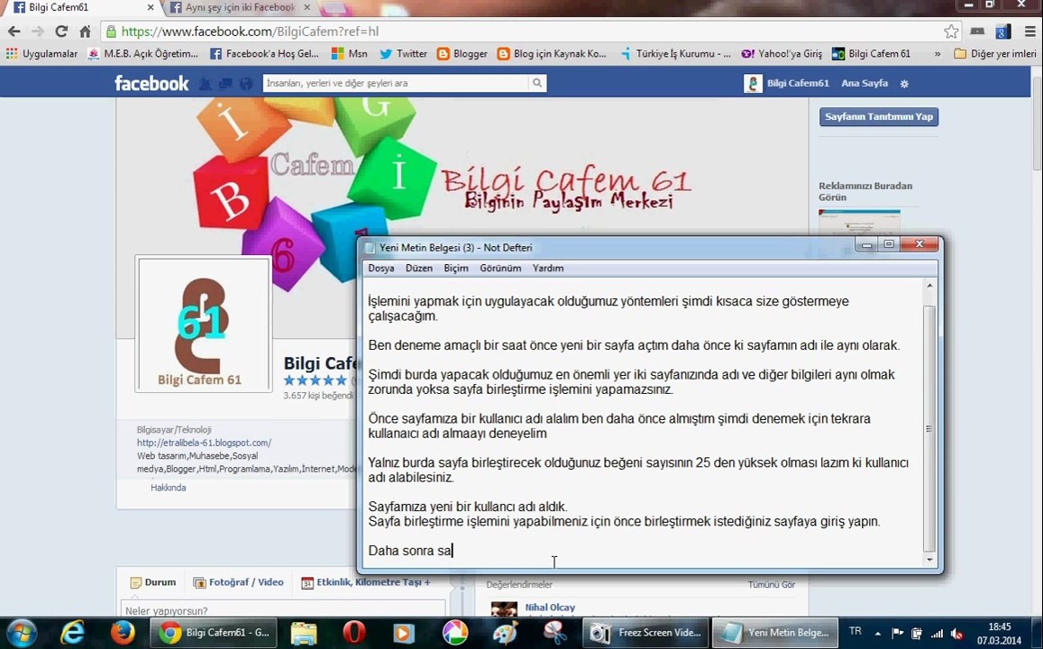The width and height of the screenshot is (1043, 649).
Task: Open Facebook notifications globe icon
Action: point(246,84)
